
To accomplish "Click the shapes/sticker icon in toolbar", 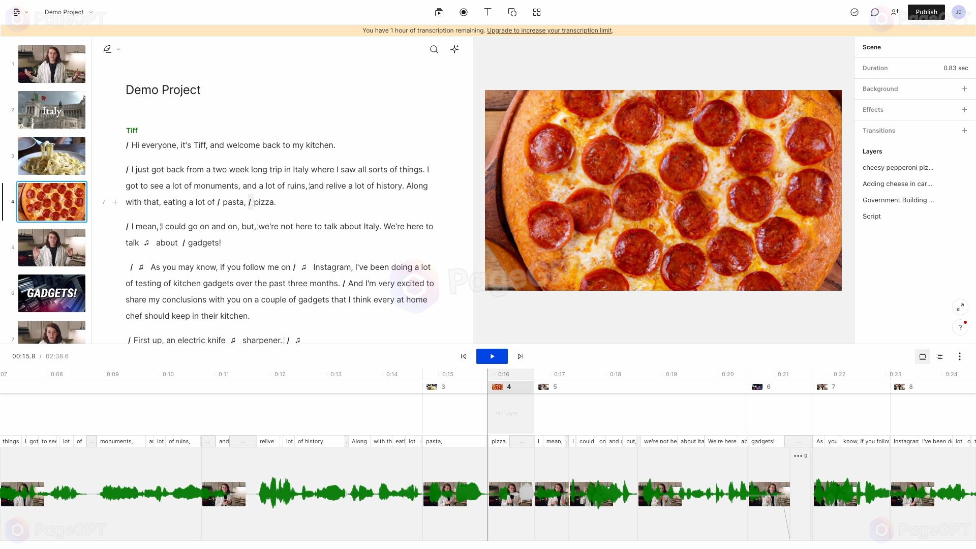I will pyautogui.click(x=512, y=12).
